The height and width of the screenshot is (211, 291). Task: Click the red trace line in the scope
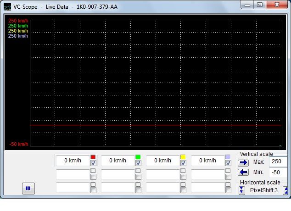156,125
